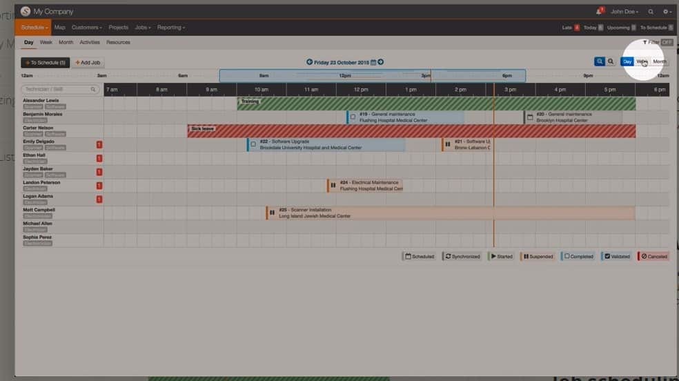
Task: Click the Technician / Skill search field
Action: [x=59, y=89]
